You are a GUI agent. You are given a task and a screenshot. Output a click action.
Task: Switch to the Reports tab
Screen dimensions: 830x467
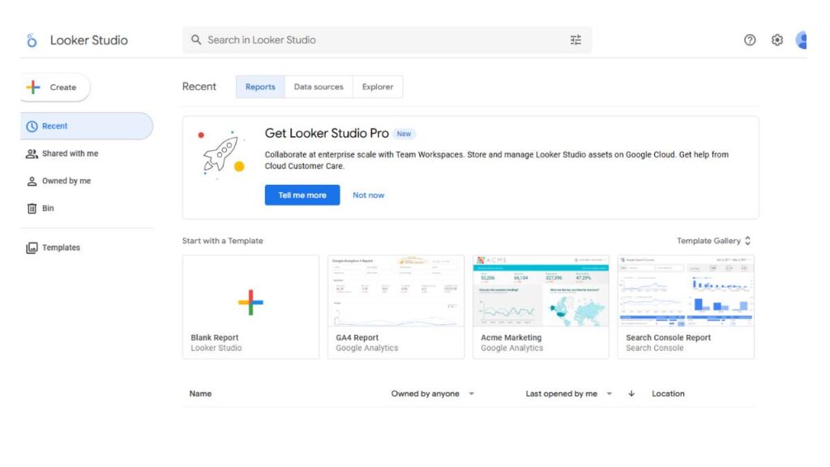pyautogui.click(x=260, y=87)
